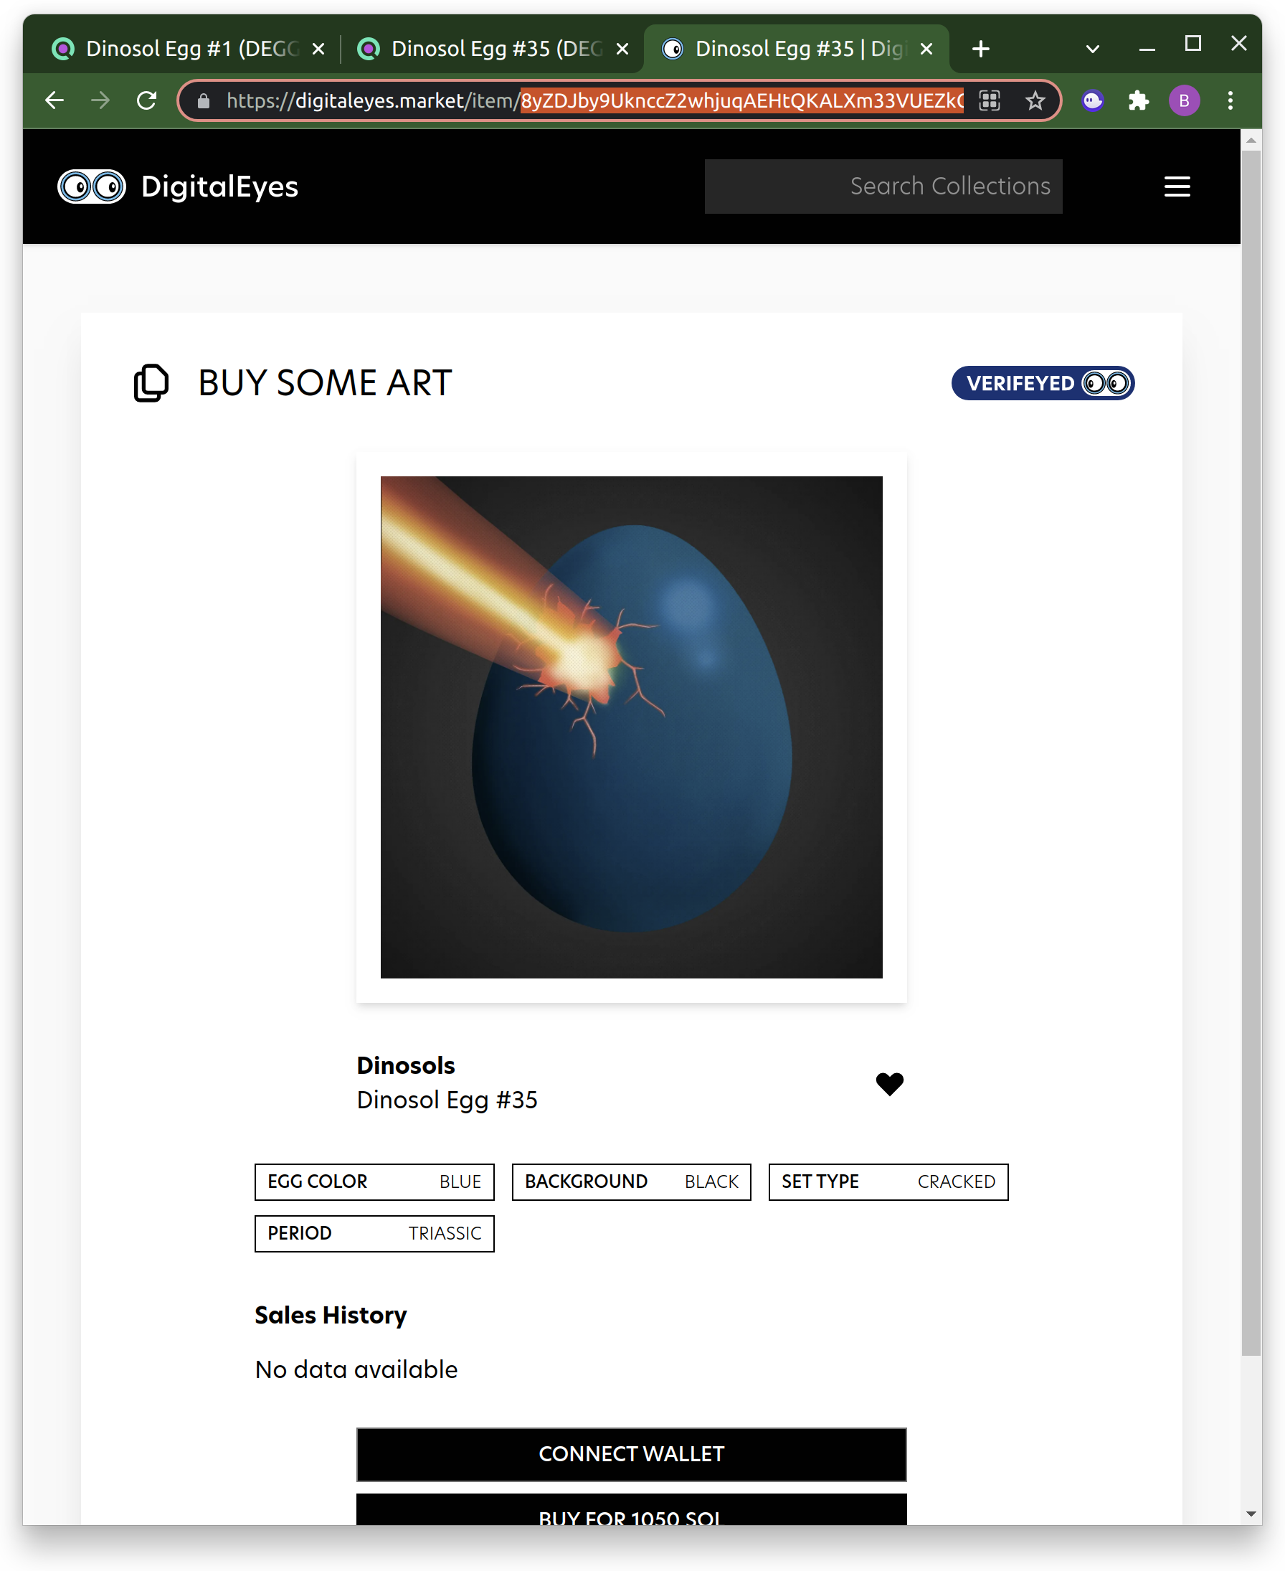The height and width of the screenshot is (1571, 1285).
Task: Select the Dinosol Egg #35 | Digi tab
Action: point(796,49)
